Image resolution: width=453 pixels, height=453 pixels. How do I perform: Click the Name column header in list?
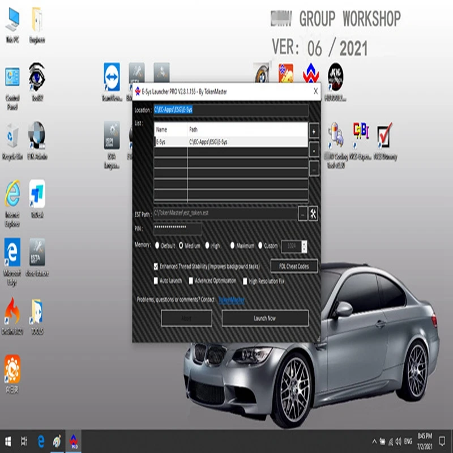coord(171,130)
